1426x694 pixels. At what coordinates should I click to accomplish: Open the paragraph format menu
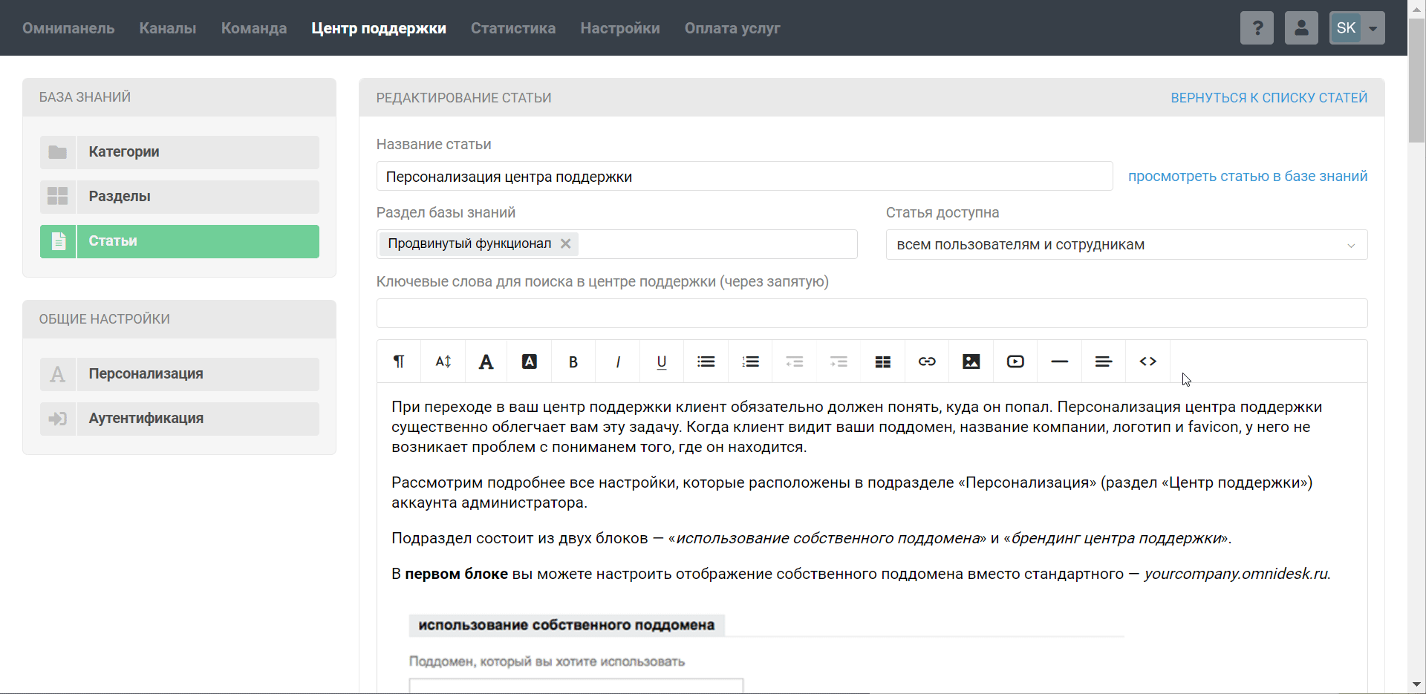[399, 361]
